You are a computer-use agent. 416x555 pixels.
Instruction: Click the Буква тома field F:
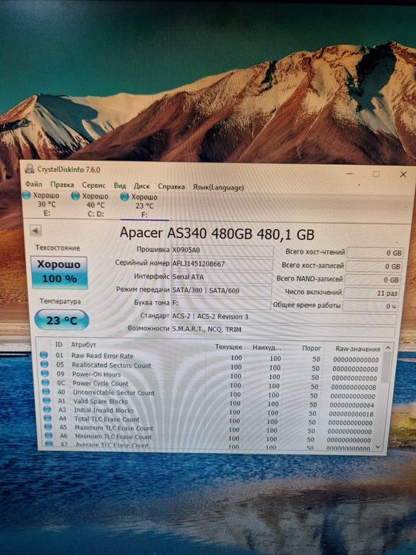tap(221, 304)
